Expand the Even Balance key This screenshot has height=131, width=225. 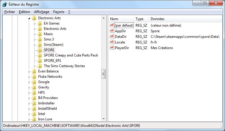[29, 72]
